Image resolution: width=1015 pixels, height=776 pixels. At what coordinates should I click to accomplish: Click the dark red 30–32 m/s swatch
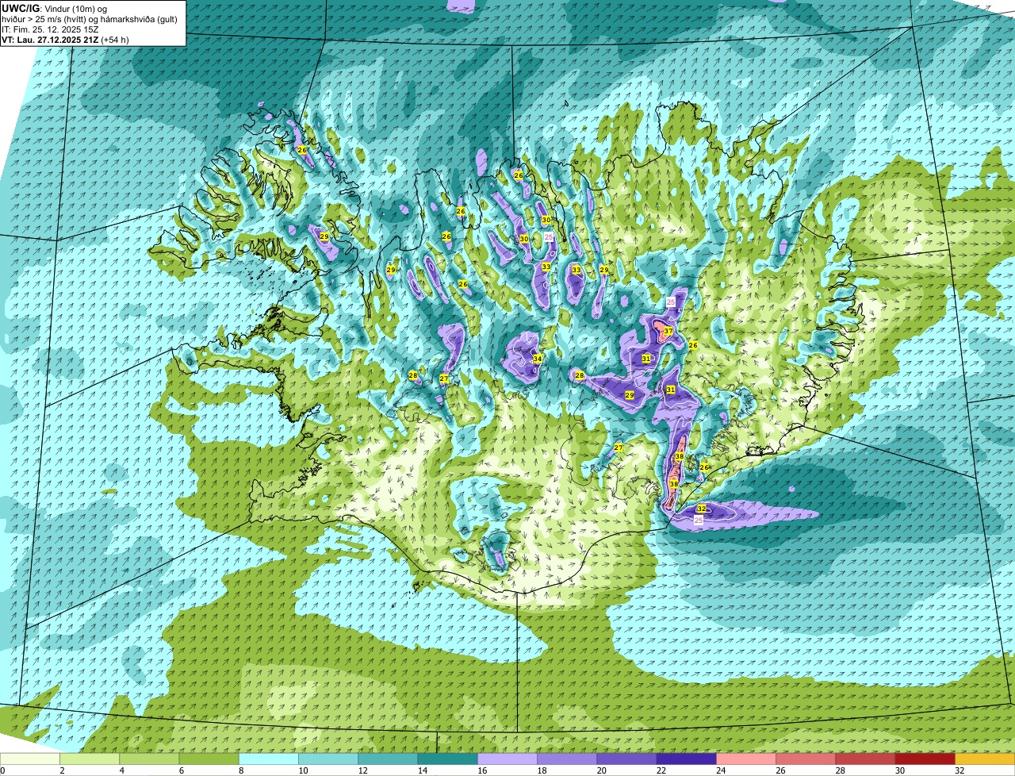[x=925, y=759]
